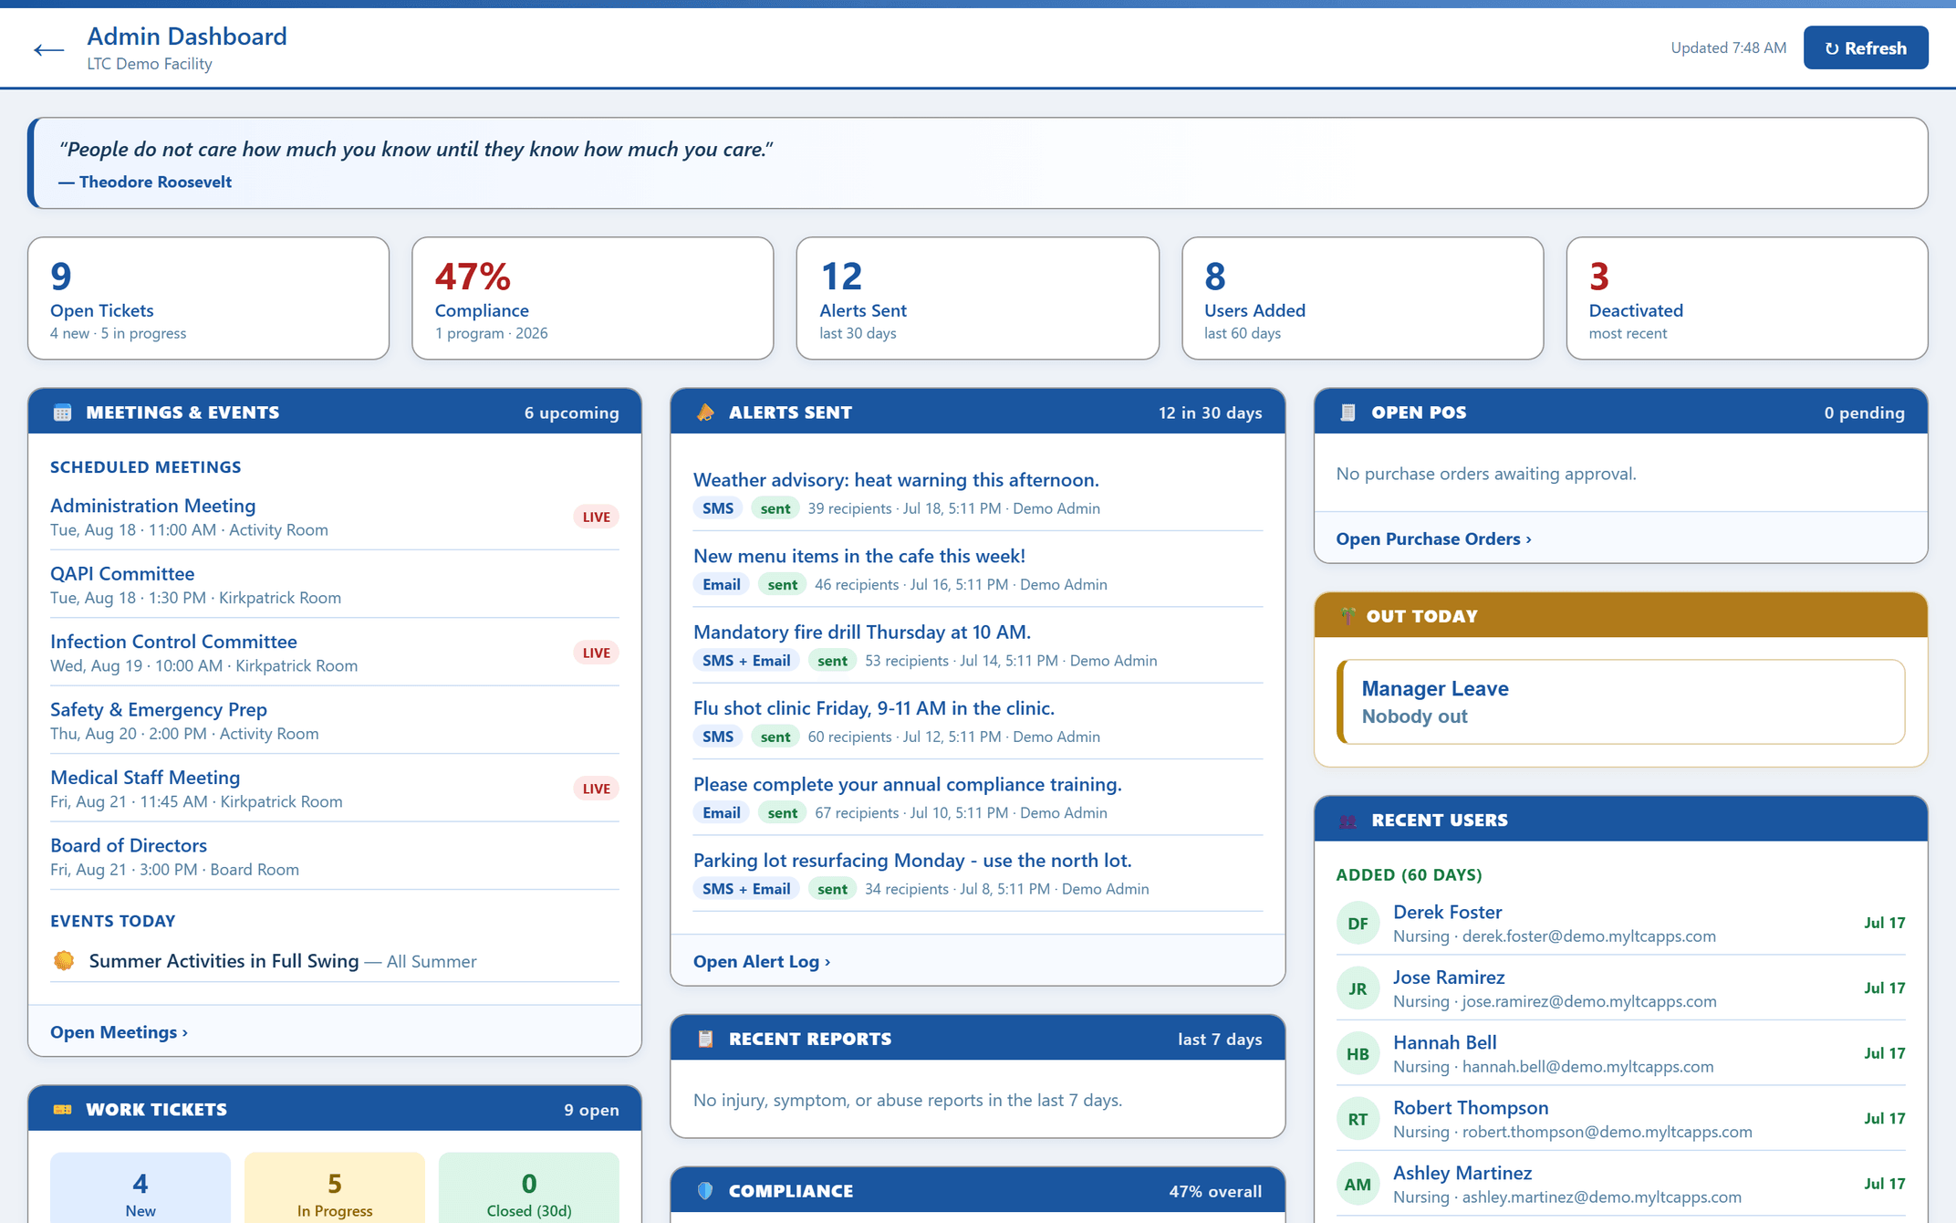This screenshot has height=1223, width=1956.
Task: Open the annual compliance training alert
Action: coord(978,797)
